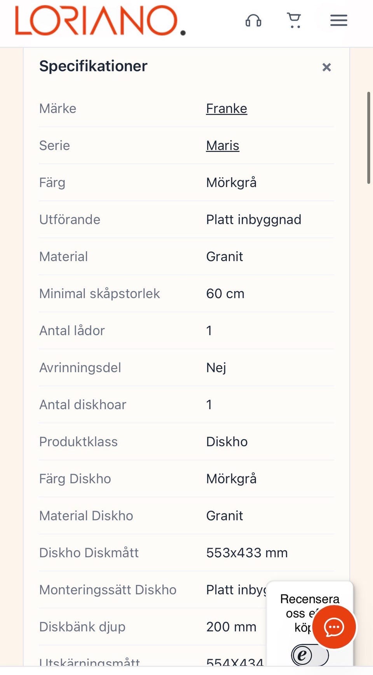This screenshot has height=675, width=373.
Task: Click the Diskho Diskmått 553x433 mm value
Action: (x=247, y=553)
